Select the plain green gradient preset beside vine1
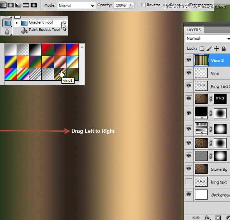This screenshot has height=220, width=230. (x=72, y=74)
